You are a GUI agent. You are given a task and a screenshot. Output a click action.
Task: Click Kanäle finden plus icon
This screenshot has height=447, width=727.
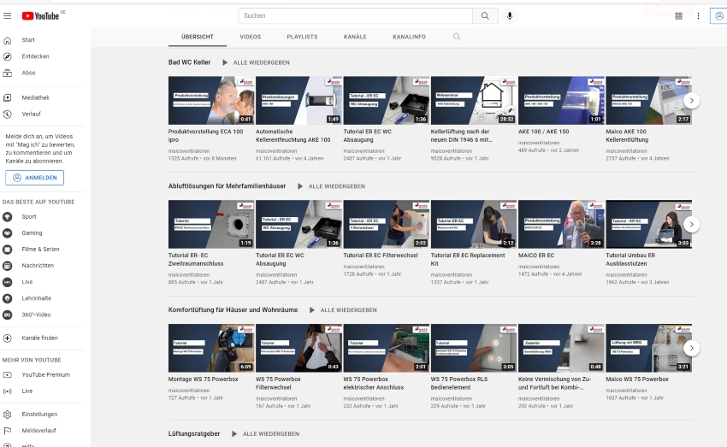pyautogui.click(x=8, y=338)
